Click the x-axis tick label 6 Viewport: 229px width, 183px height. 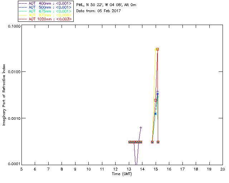click(x=35, y=169)
